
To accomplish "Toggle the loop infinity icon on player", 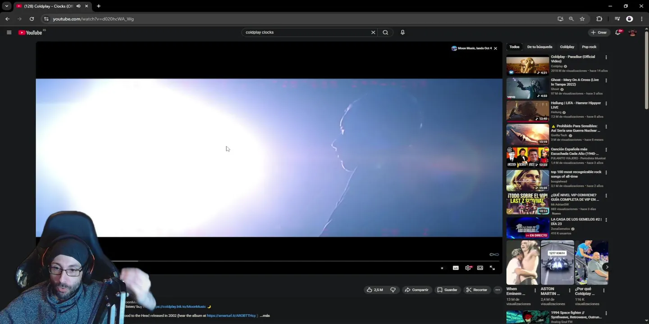I will (494, 255).
